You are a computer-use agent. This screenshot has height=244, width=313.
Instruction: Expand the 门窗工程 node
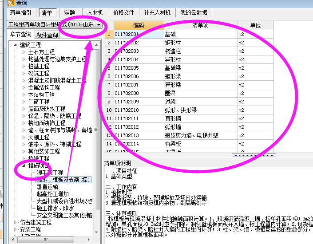[x=24, y=102]
